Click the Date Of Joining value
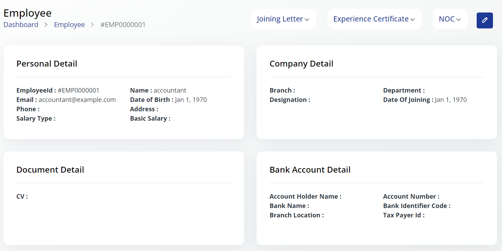Screen dimensions: 502x251 pos(451,100)
